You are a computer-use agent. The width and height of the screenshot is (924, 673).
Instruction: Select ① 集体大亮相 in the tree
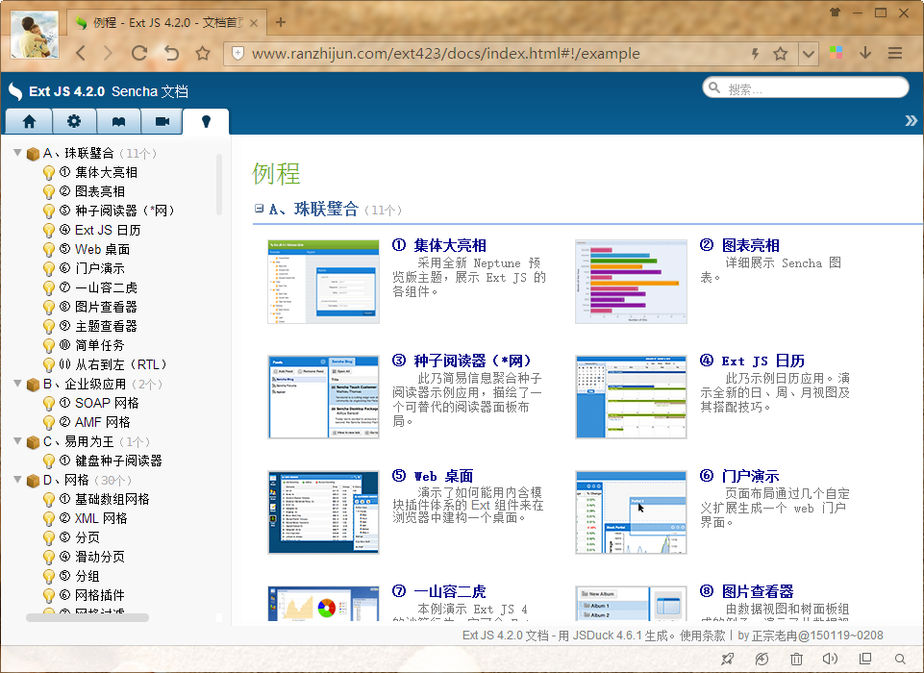tap(98, 173)
